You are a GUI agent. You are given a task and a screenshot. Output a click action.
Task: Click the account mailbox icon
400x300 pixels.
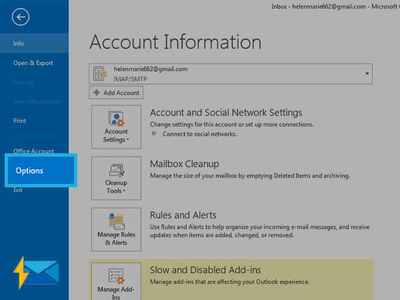[100, 73]
